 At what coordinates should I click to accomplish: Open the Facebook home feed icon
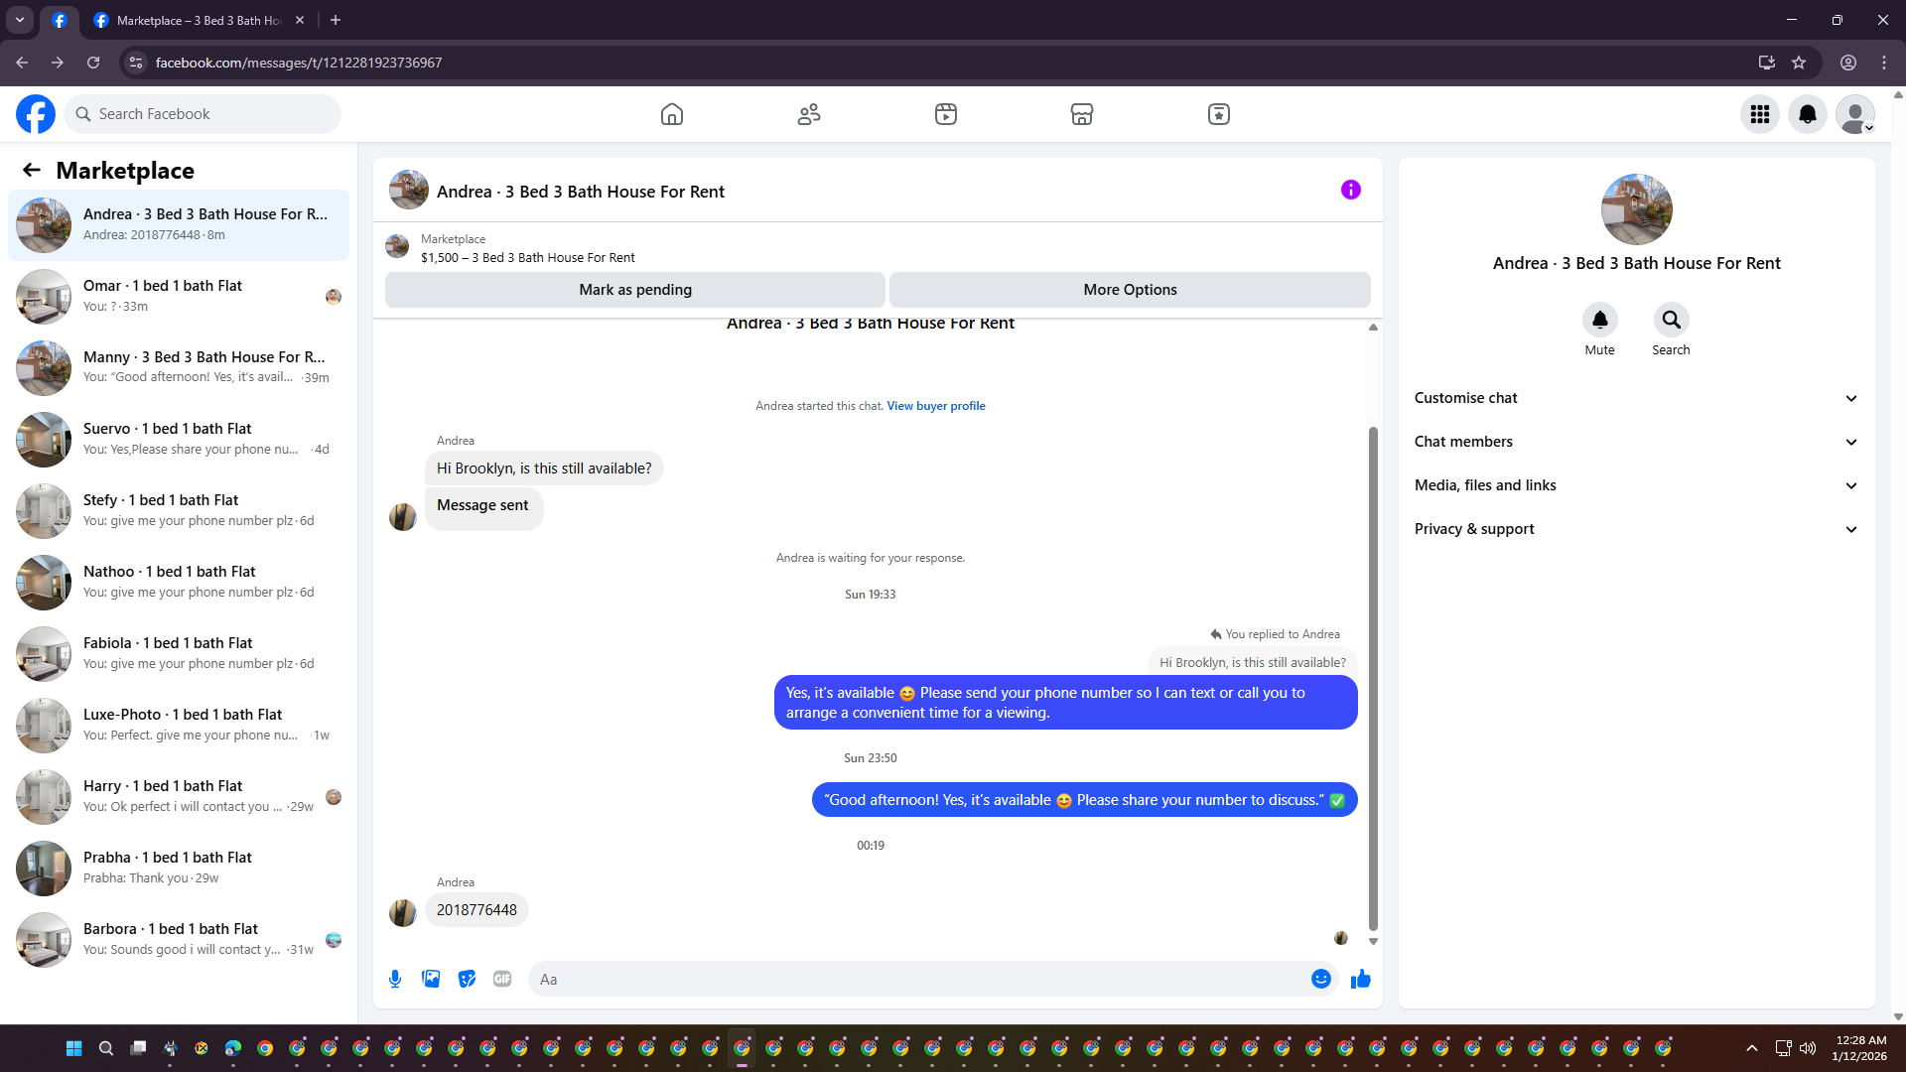(x=672, y=114)
